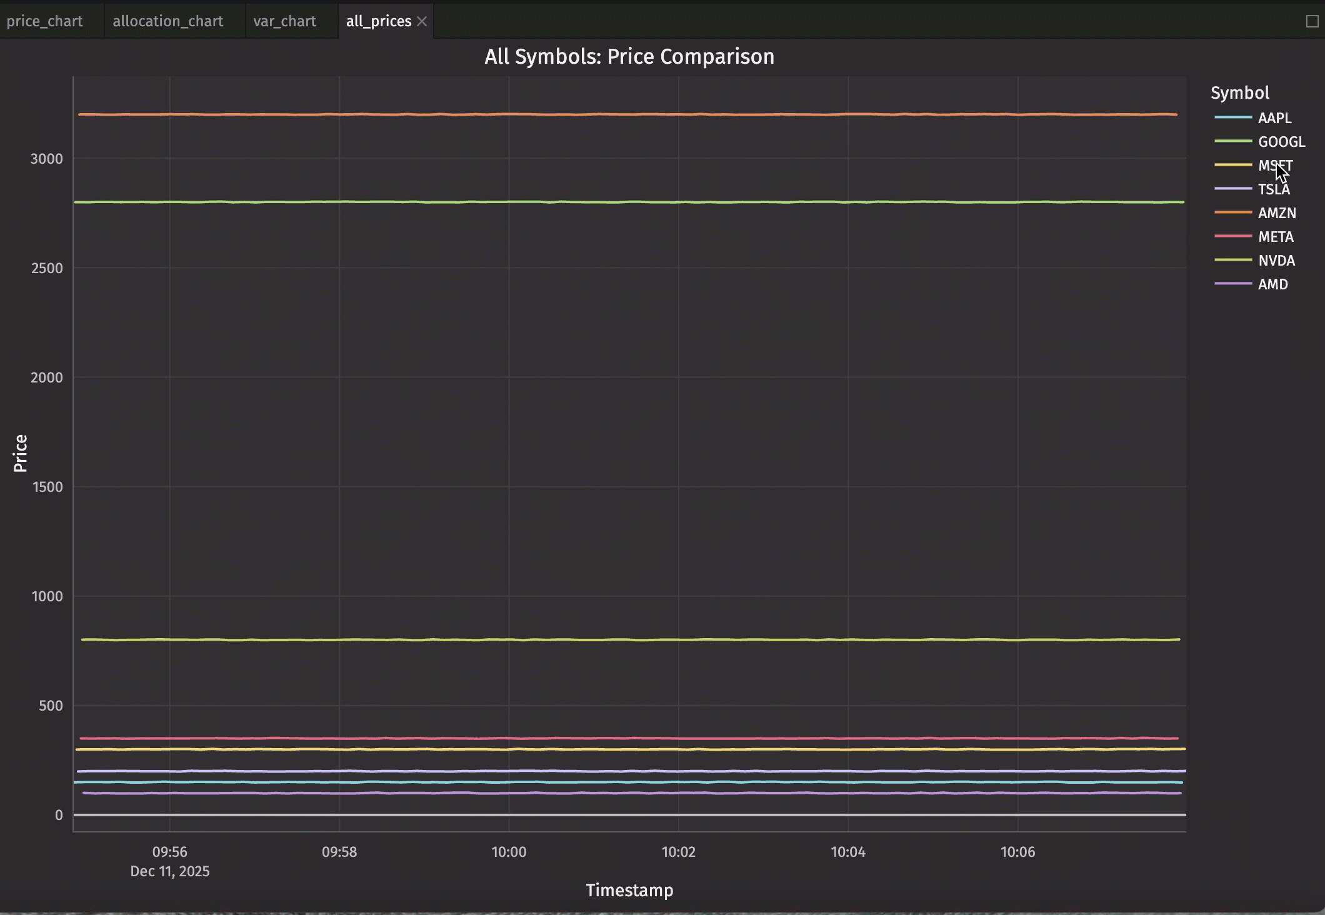Click the 3000 y-axis tick label

(47, 159)
